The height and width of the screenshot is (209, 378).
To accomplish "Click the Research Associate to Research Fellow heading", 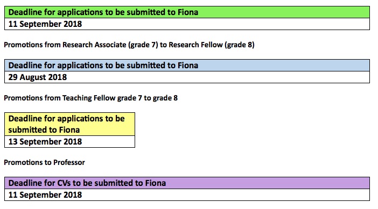I will pyautogui.click(x=129, y=45).
